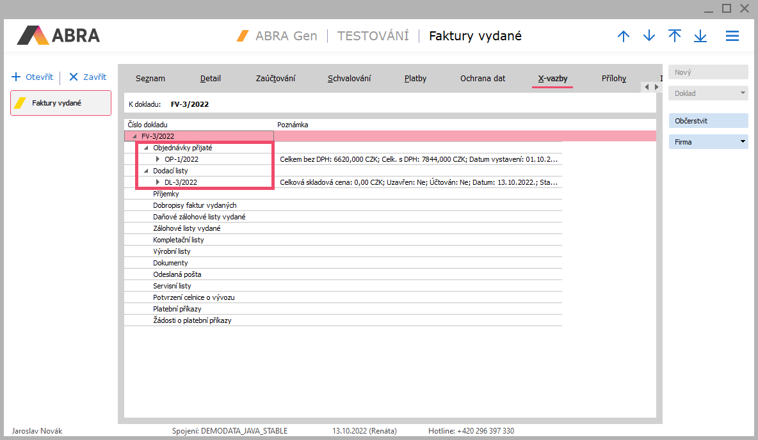Select the Dobropisy faktur vydaných row
758x440 pixels.
[195, 205]
